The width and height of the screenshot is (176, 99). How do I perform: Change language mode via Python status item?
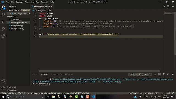(x=163, y=93)
